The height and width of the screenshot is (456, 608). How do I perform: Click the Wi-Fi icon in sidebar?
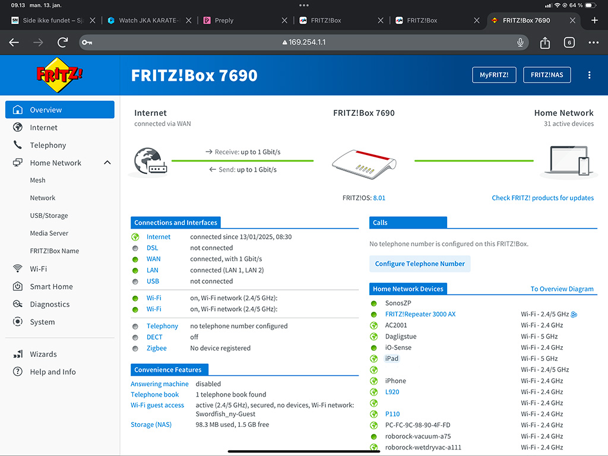pos(18,269)
